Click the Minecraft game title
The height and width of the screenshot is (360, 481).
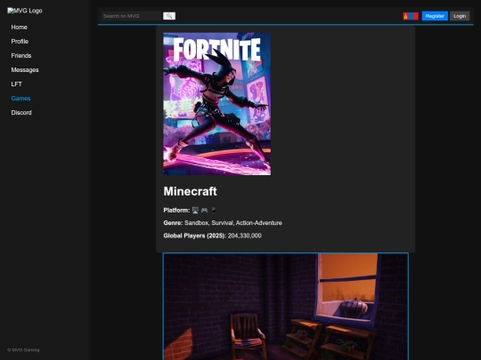click(x=191, y=191)
